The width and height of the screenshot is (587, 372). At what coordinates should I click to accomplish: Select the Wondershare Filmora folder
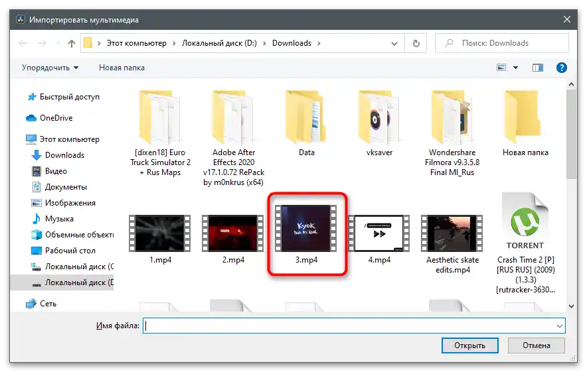[452, 134]
